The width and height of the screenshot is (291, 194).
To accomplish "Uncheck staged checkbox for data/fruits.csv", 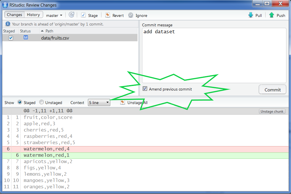I will point(11,38).
